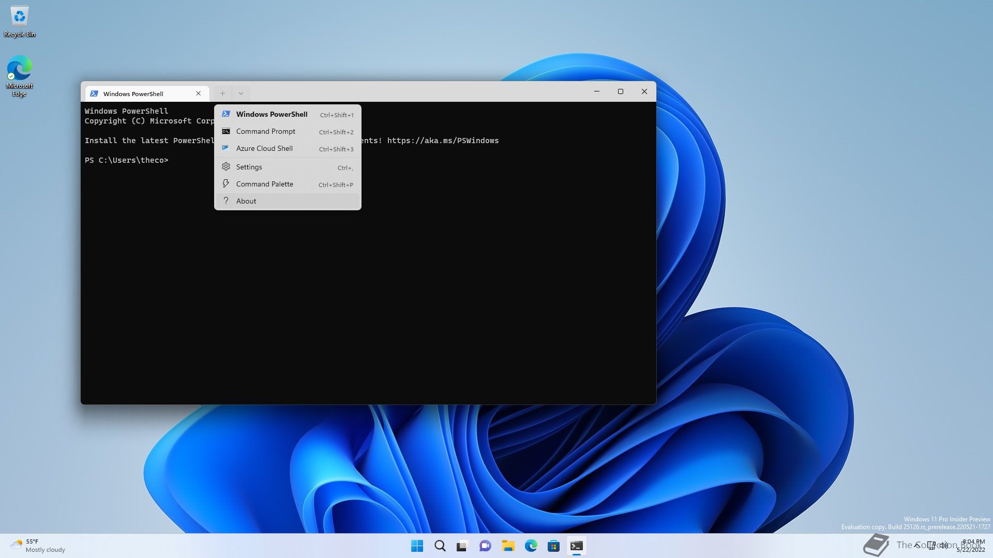
Task: Open Terminal Settings menu entry
Action: (288, 167)
